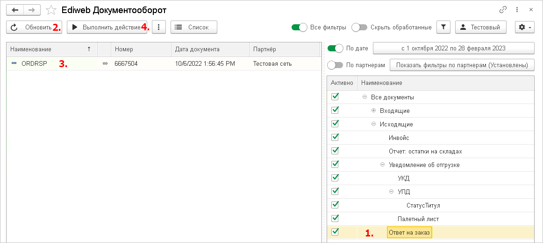Expand the Входящие tree node
This screenshot has width=543, height=243.
tap(373, 111)
